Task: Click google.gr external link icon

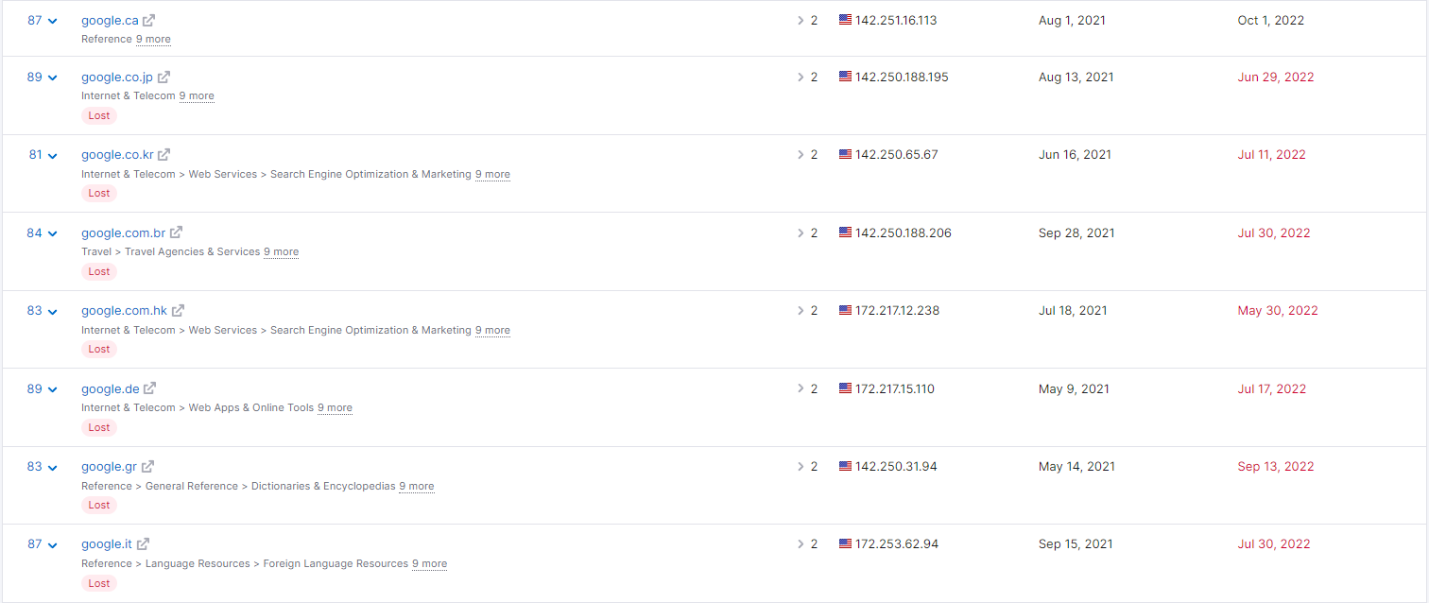Action: coord(147,466)
